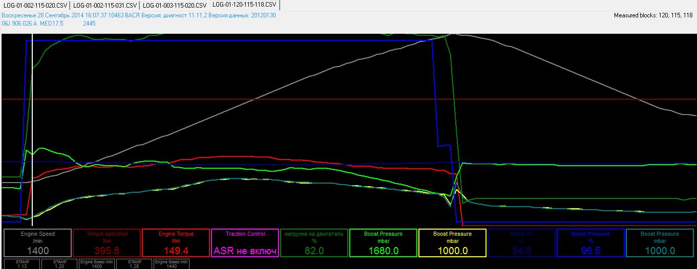Click the magenta Traction Control box

(x=245, y=242)
